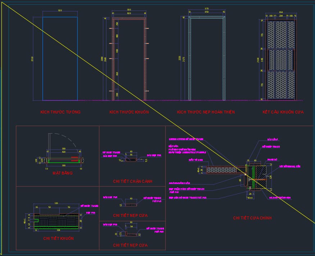The width and height of the screenshot is (315, 256).
Task: Click the 120 dimension above frame detail
Action: point(56,203)
